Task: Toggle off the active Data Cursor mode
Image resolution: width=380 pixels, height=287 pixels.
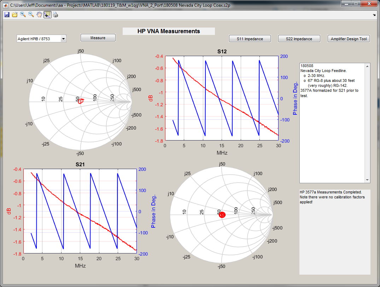Action: click(x=47, y=14)
